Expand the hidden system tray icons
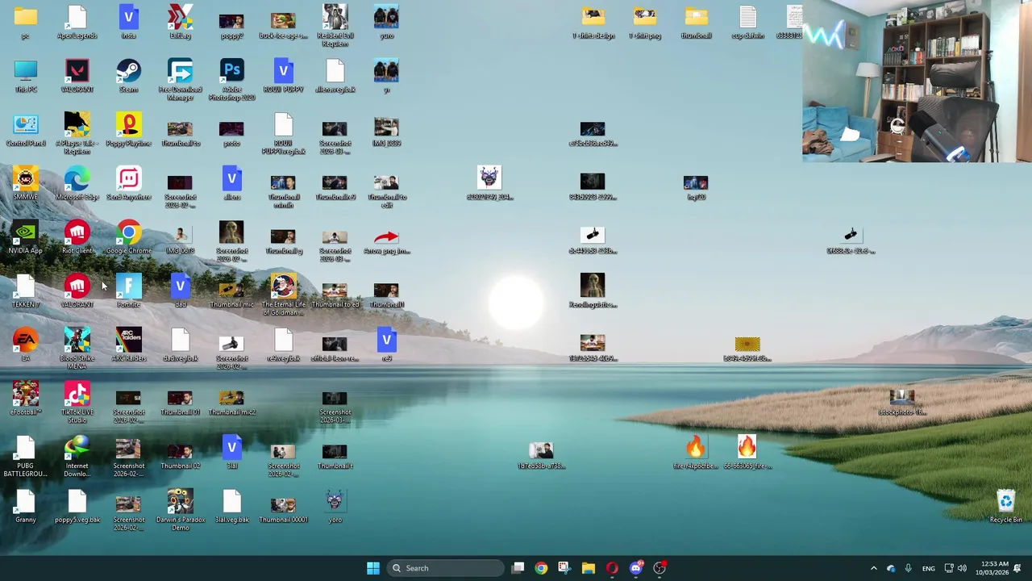Screen dimensions: 1032x581 [873, 568]
